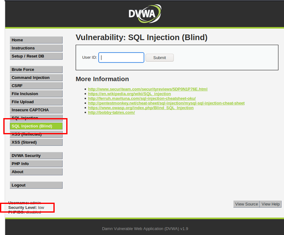Click the Submit button

(x=159, y=58)
